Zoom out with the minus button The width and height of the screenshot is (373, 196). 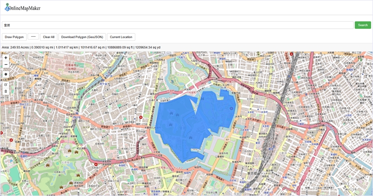click(6, 65)
